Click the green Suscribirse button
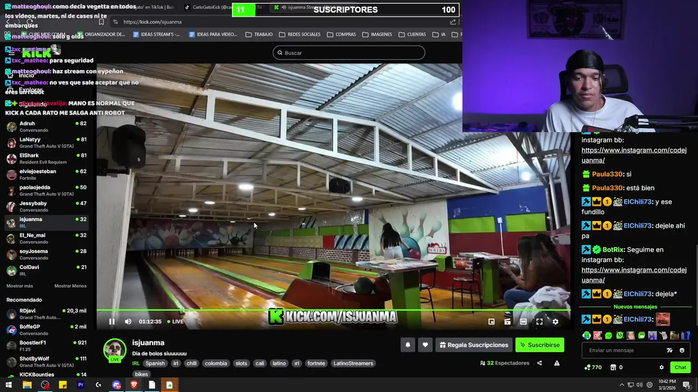The height and width of the screenshot is (392, 698). (539, 345)
